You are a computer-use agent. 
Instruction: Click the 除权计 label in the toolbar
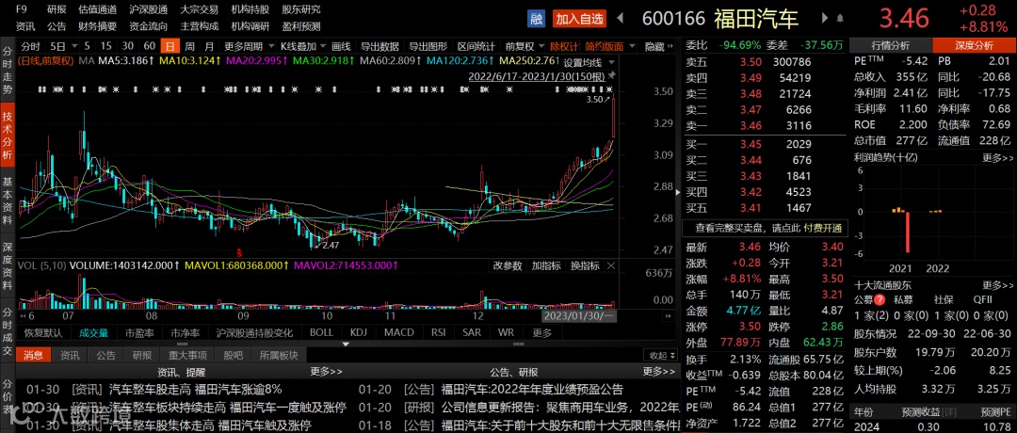[x=564, y=47]
